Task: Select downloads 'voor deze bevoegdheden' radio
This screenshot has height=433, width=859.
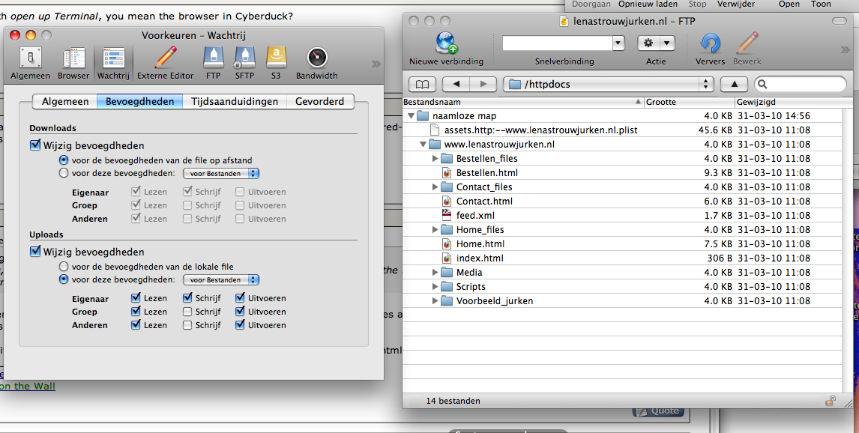Action: [x=64, y=173]
